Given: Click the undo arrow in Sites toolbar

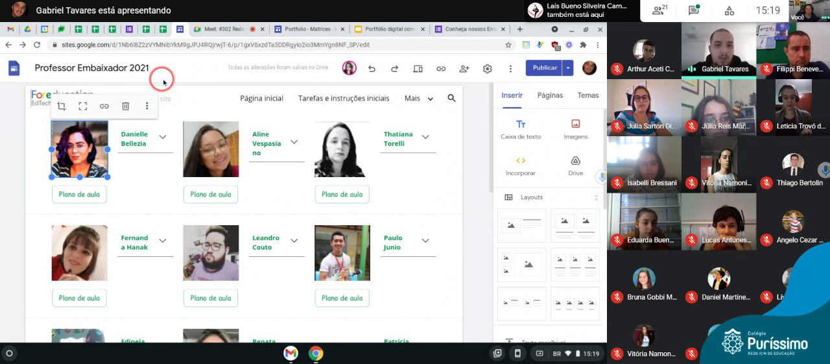Looking at the screenshot, I should click(x=372, y=69).
